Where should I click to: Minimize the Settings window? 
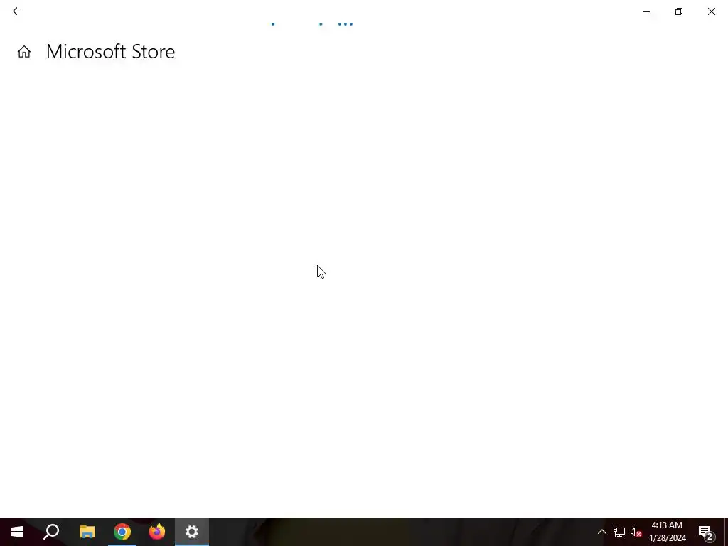[x=646, y=11]
